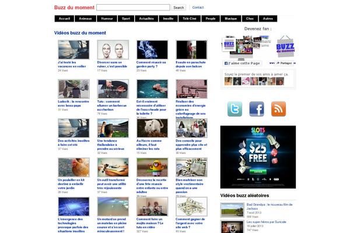The width and height of the screenshot is (350, 233).
Task: Open "Un outil transformé" title link
Action: (111, 184)
